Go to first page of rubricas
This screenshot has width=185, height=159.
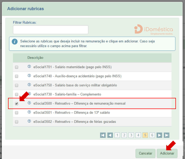(103, 135)
